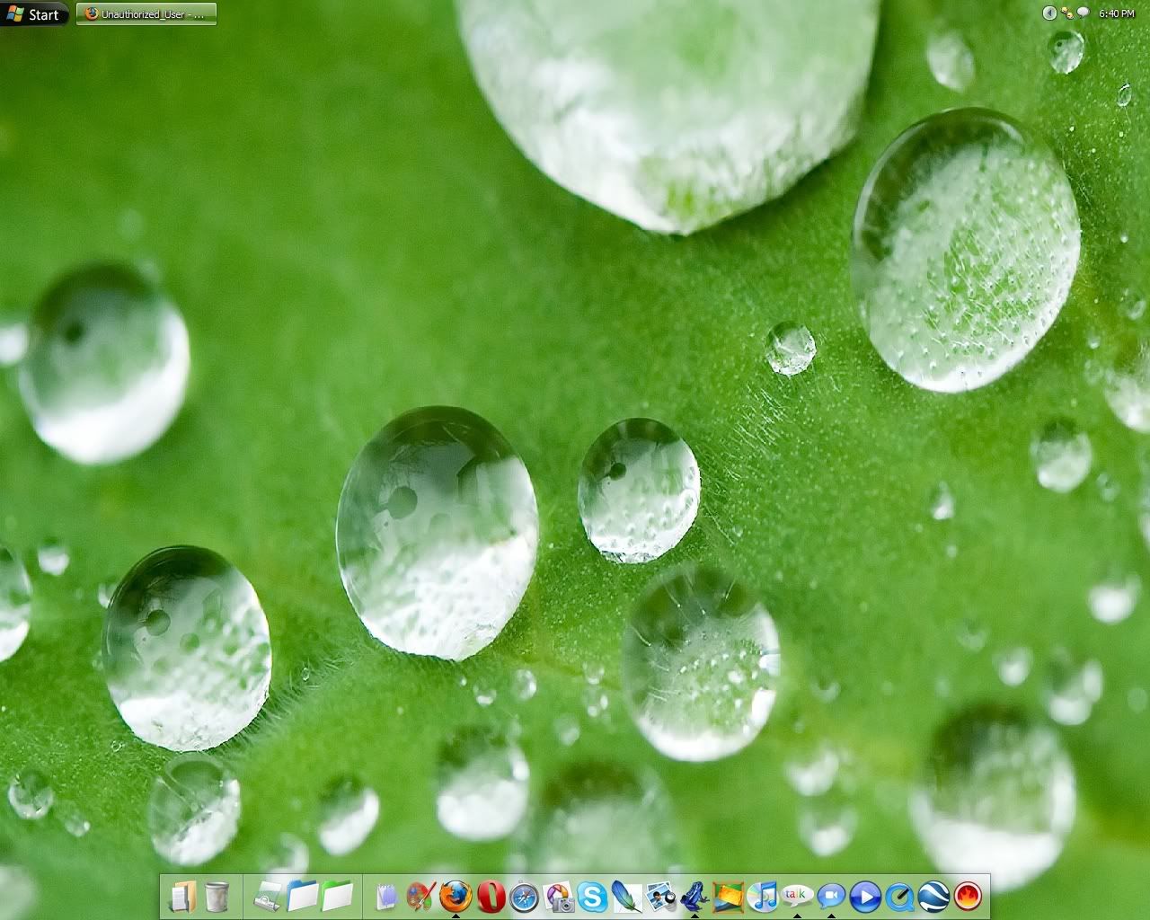Open the speech bubble tray icon

tap(1083, 13)
